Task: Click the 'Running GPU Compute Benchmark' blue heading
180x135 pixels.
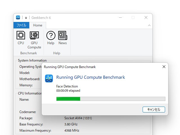Action: [x=91, y=77]
